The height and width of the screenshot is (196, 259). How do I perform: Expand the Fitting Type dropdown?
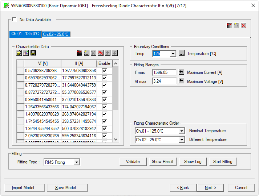point(76,162)
